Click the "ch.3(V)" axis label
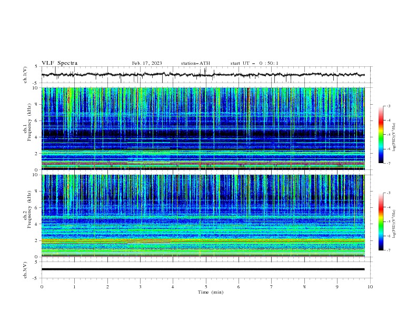 (x=25, y=270)
